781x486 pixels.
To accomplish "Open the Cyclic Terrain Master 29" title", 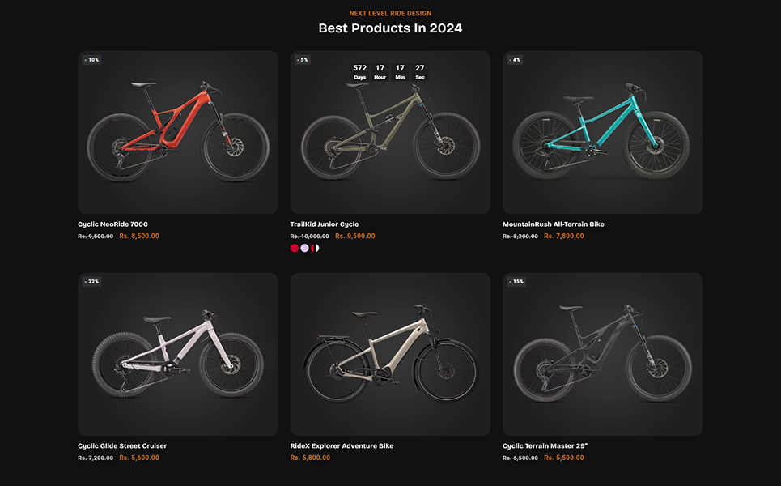I will click(545, 446).
